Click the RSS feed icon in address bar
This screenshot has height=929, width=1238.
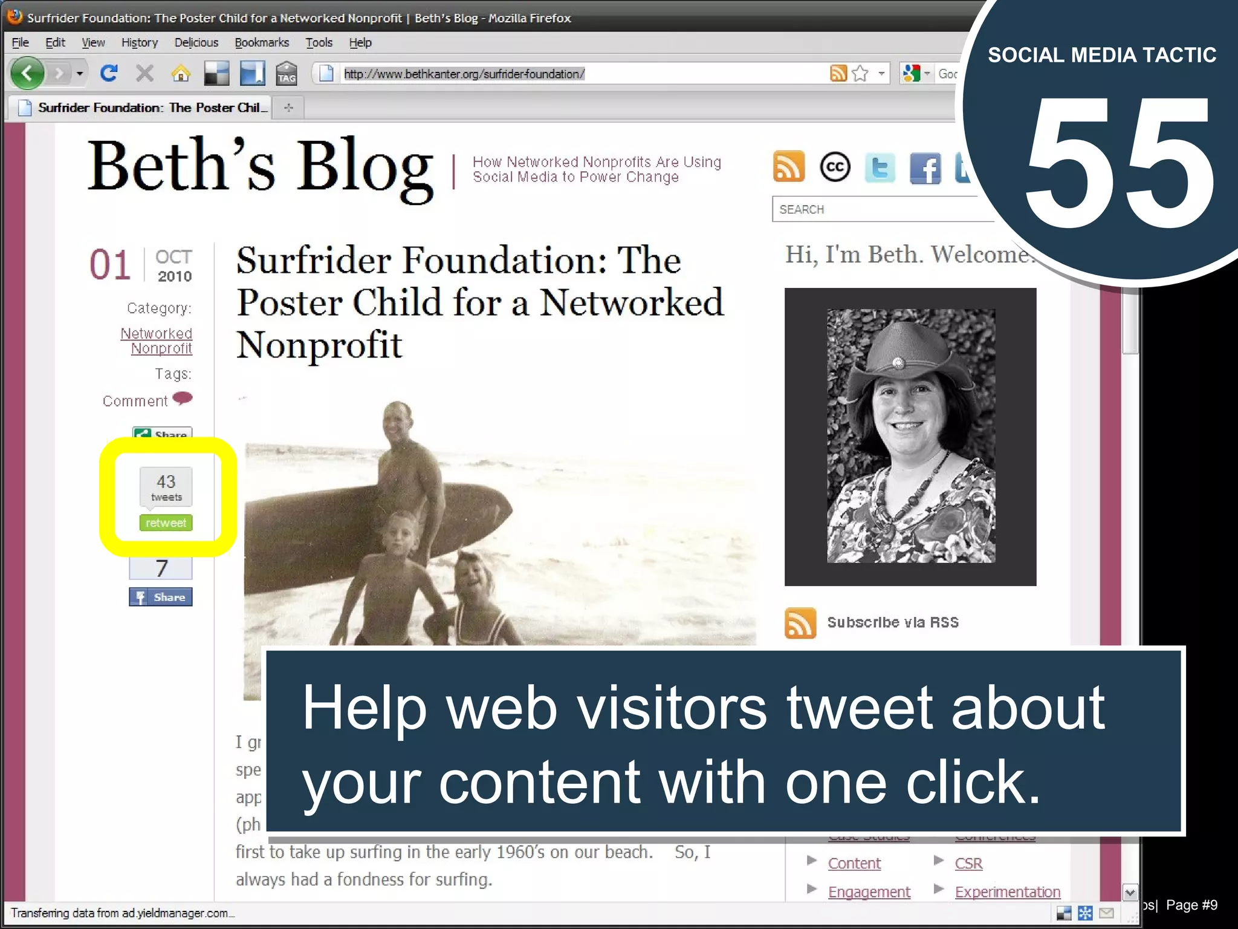(838, 74)
